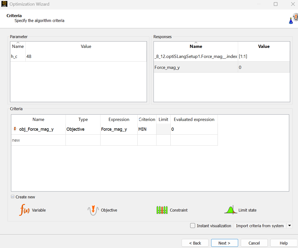
Task: Sort Parameter table by Name header
Action: point(18,46)
